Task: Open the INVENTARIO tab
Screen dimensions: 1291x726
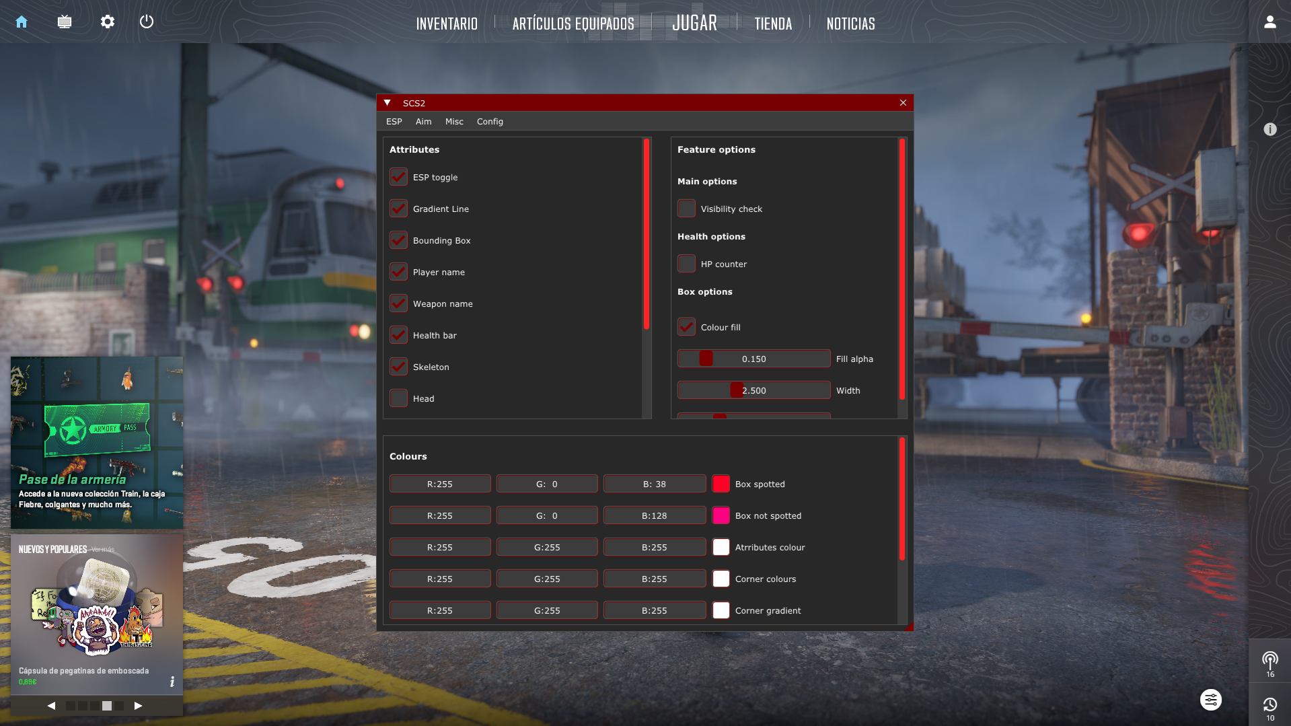Action: point(447,24)
